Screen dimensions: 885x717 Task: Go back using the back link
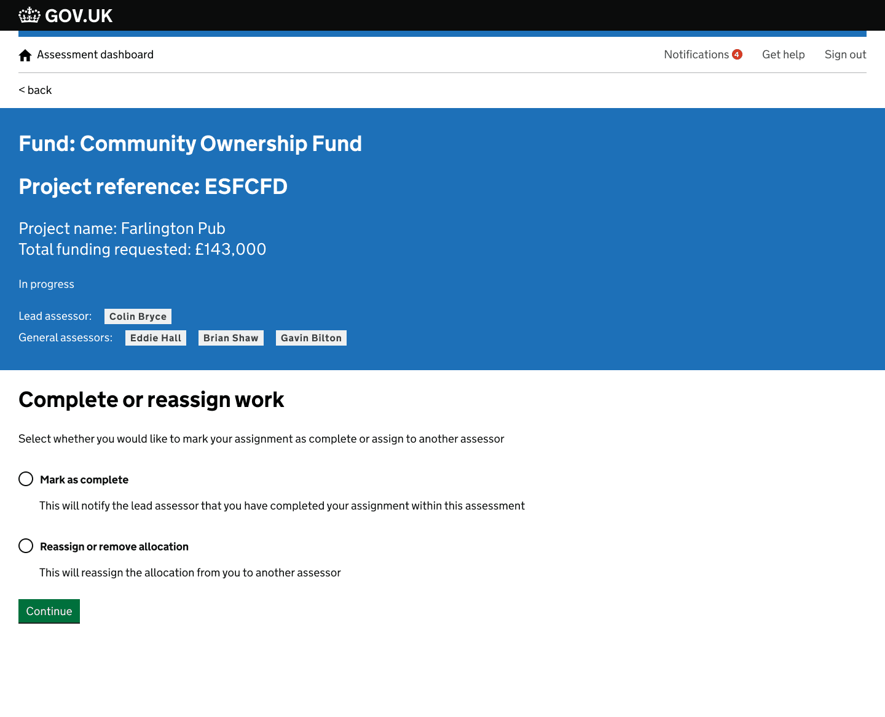[x=35, y=90]
